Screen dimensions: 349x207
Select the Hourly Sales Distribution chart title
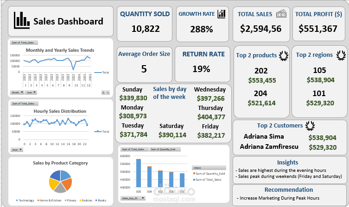[x=60, y=111]
